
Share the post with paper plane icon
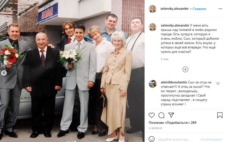coord(171,115)
